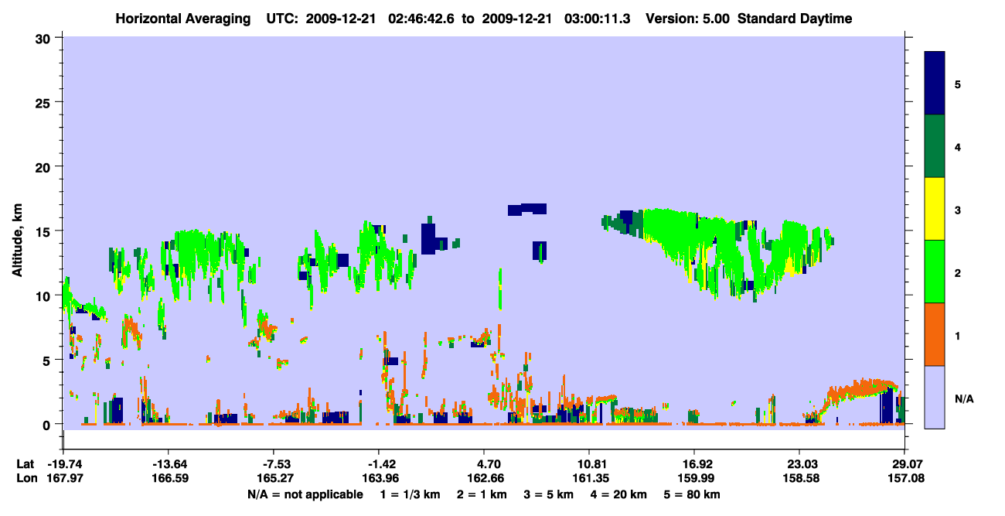Click the lavender N/A colorbar segment

[935, 397]
